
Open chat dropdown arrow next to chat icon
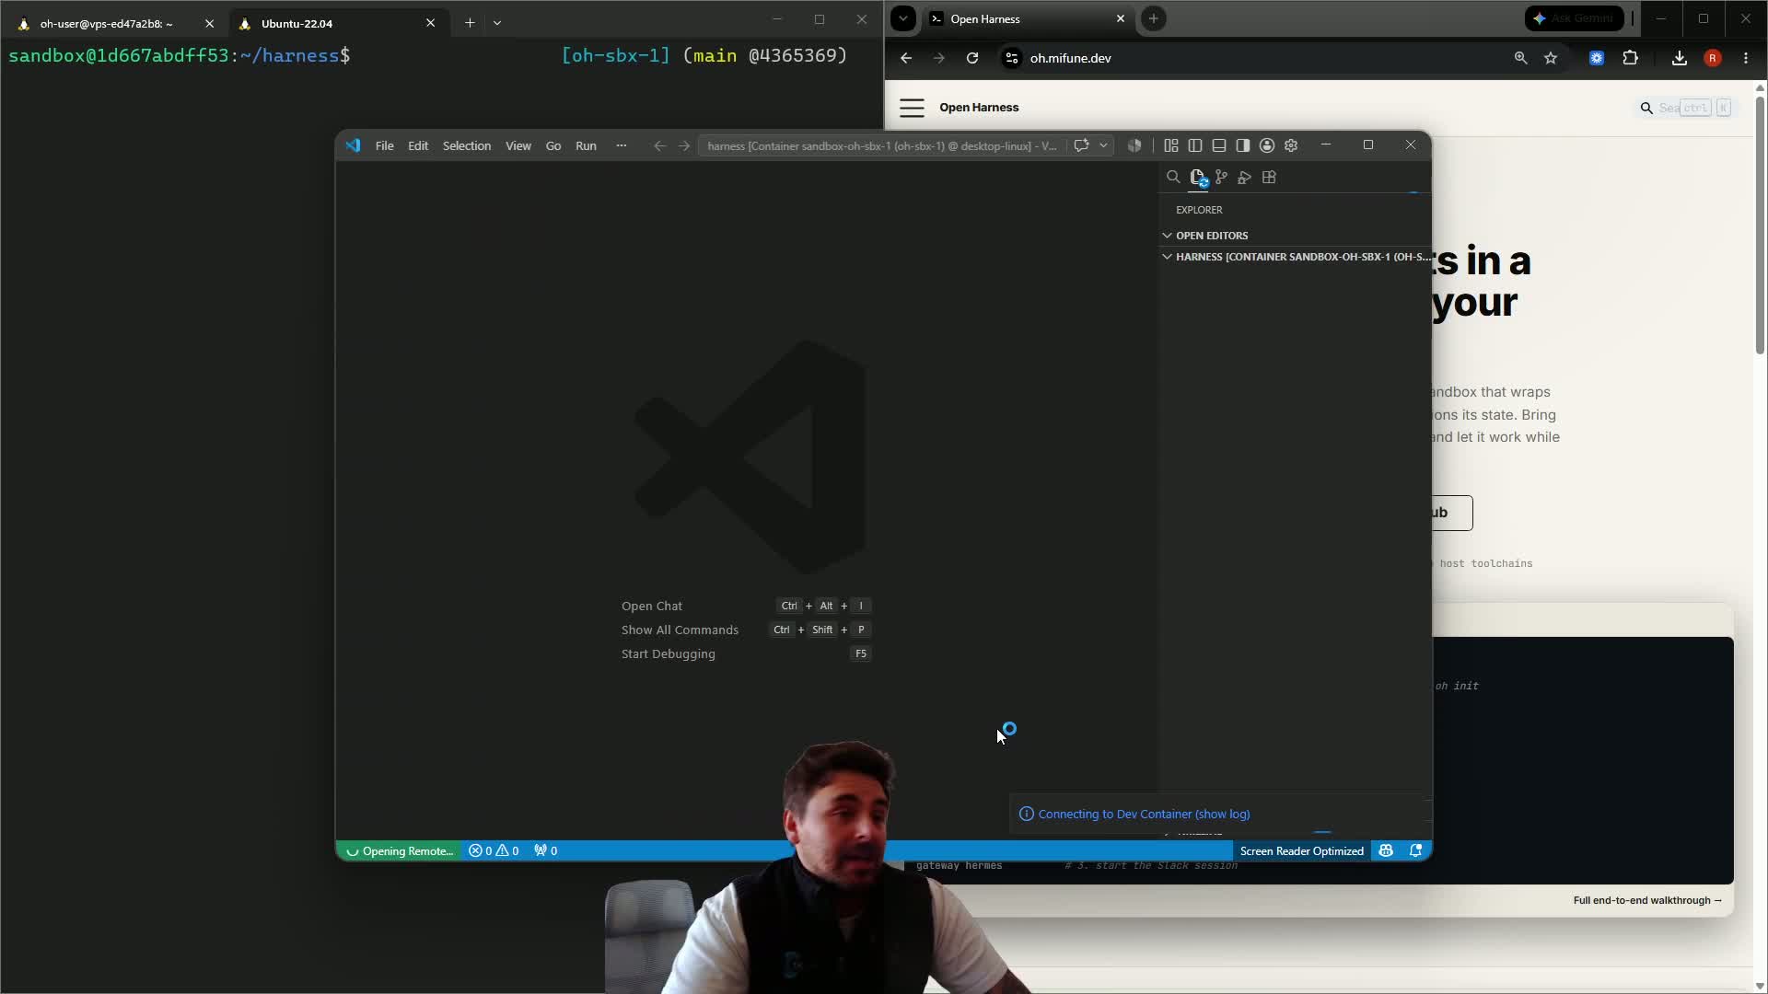pos(1103,145)
